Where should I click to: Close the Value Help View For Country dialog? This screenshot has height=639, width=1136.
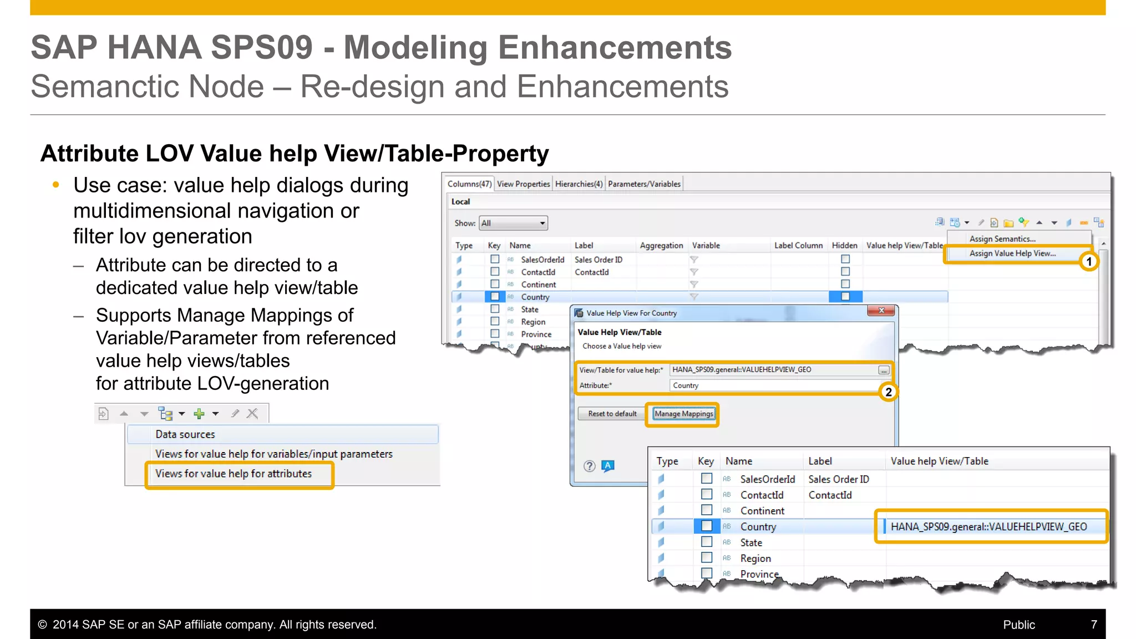click(881, 311)
